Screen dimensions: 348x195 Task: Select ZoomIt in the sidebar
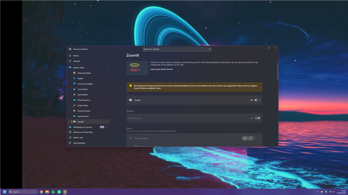(x=88, y=122)
